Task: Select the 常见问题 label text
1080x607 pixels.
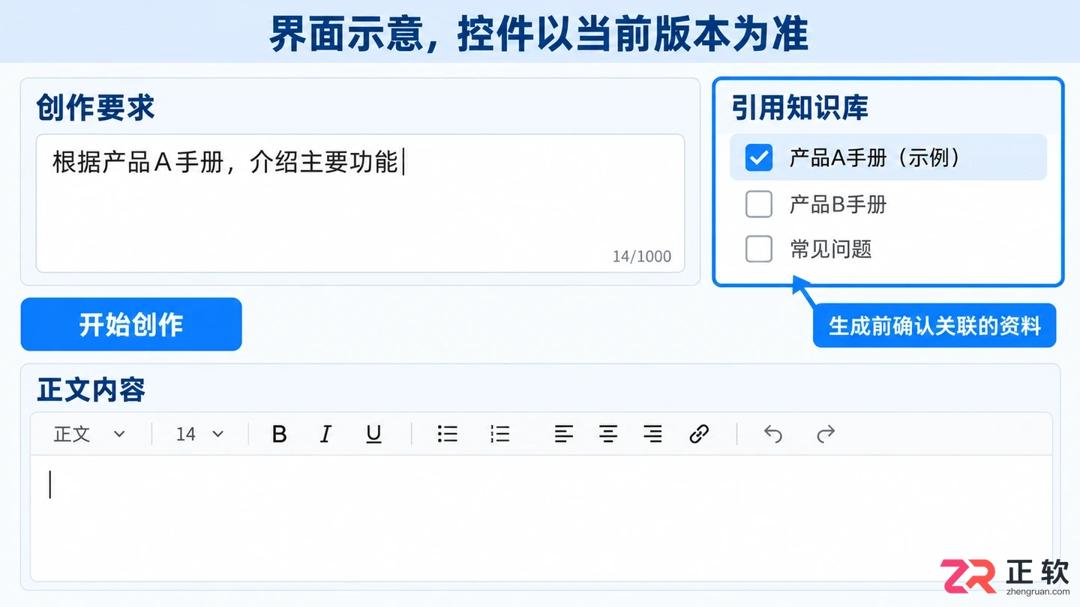Action: [x=831, y=249]
